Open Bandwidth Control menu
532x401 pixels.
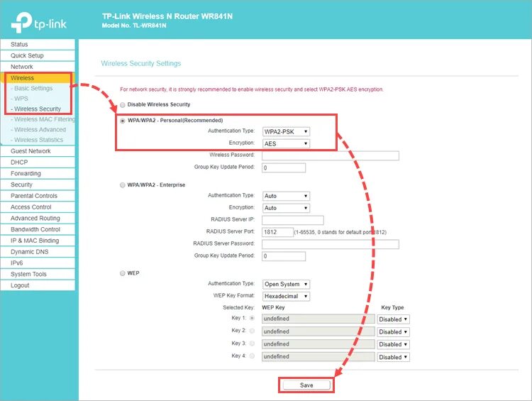point(38,229)
